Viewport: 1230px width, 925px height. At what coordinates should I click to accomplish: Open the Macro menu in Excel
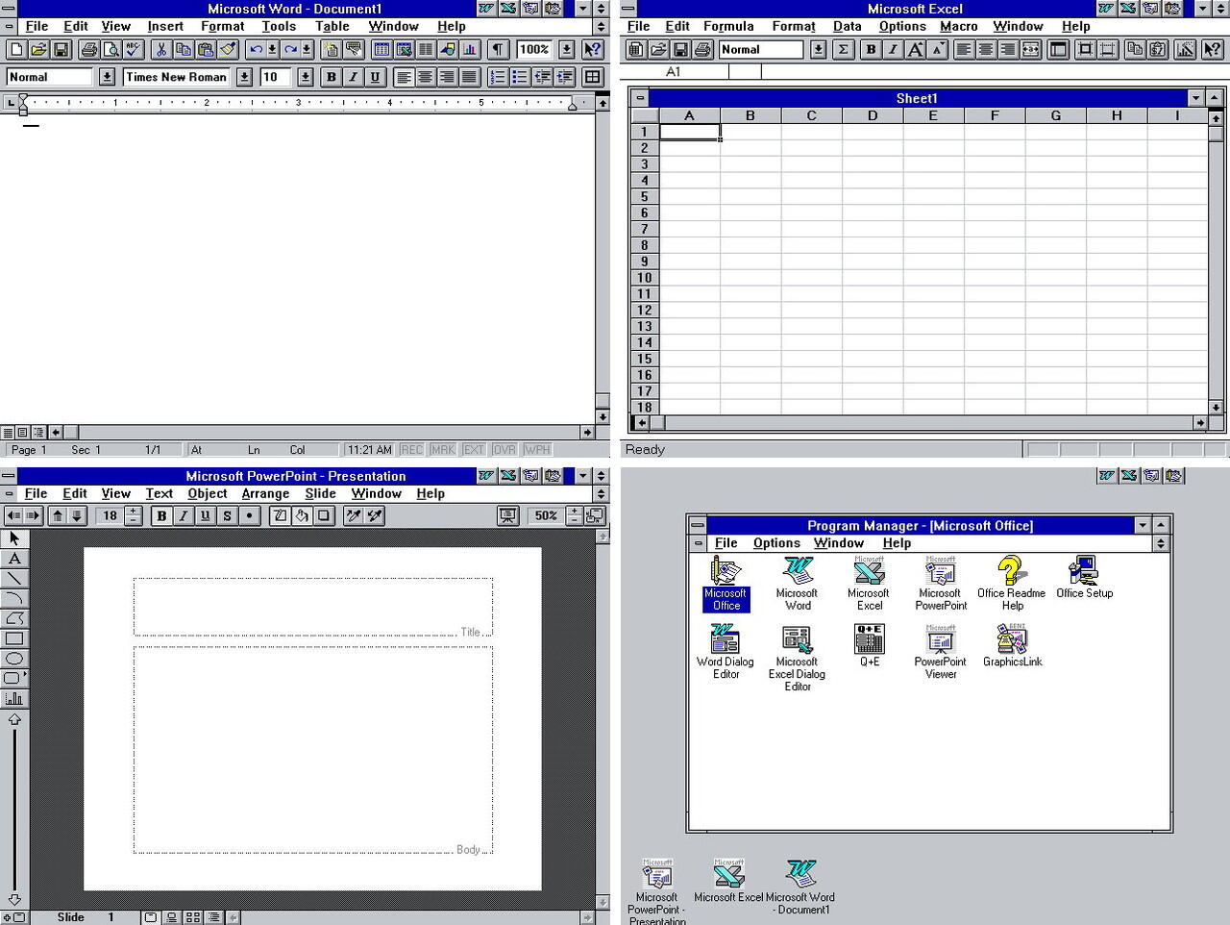(x=958, y=27)
